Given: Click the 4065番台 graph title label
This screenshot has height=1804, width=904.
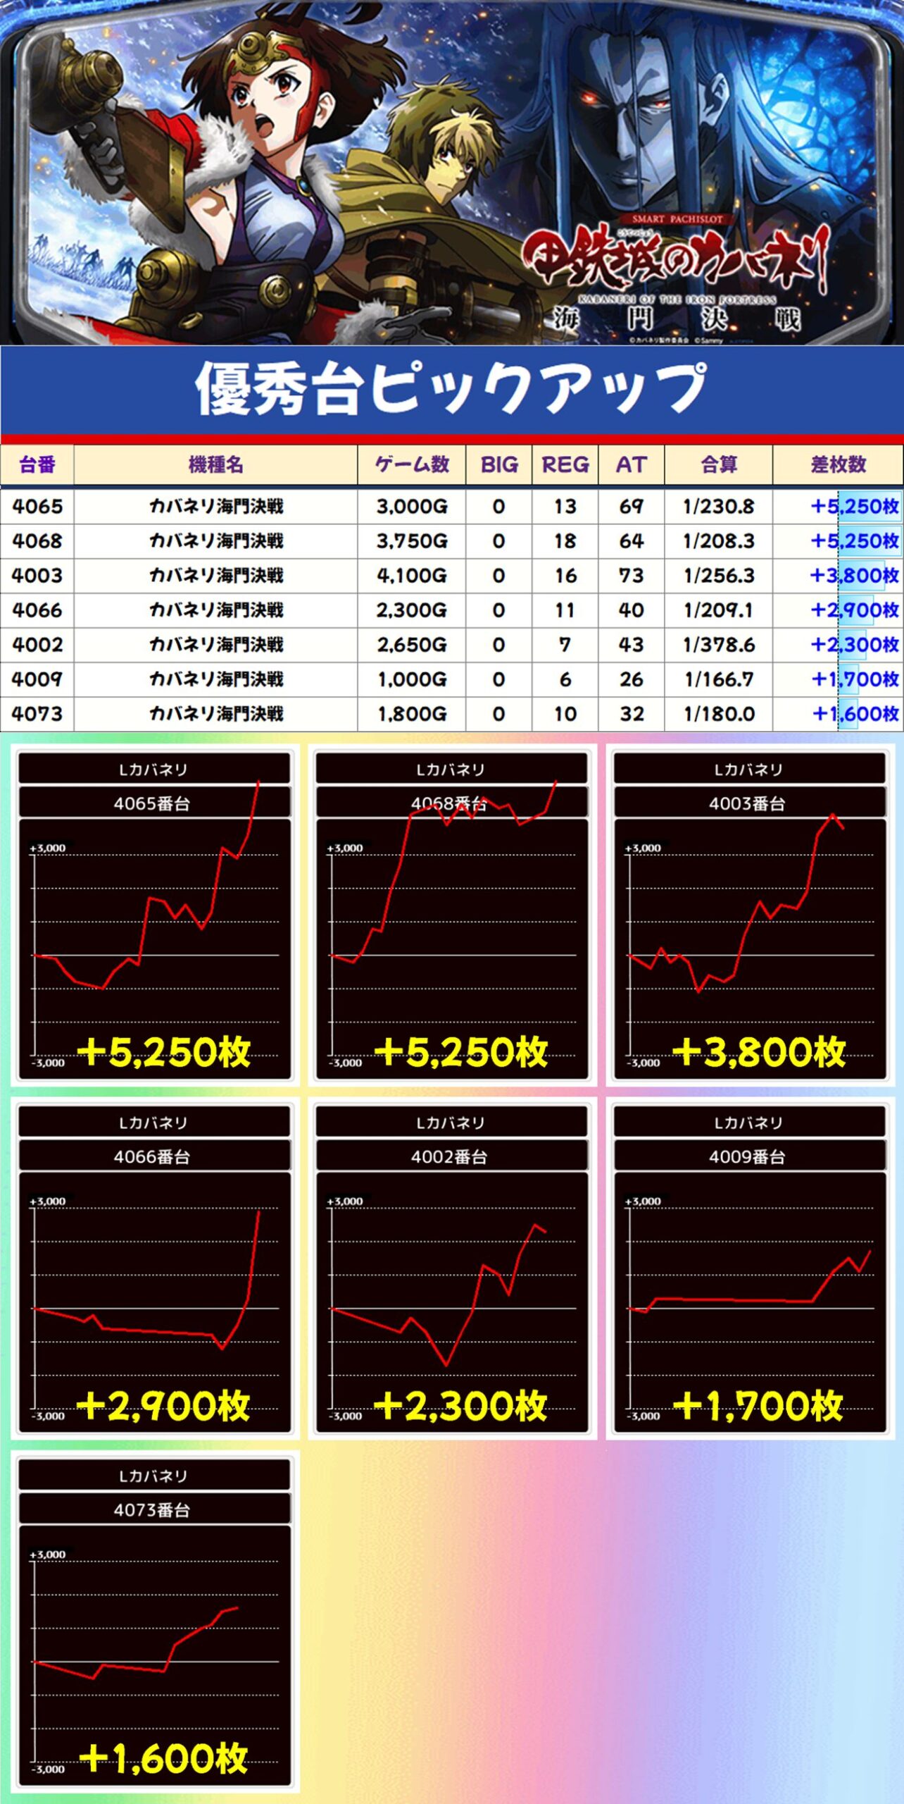Looking at the screenshot, I should 153,803.
